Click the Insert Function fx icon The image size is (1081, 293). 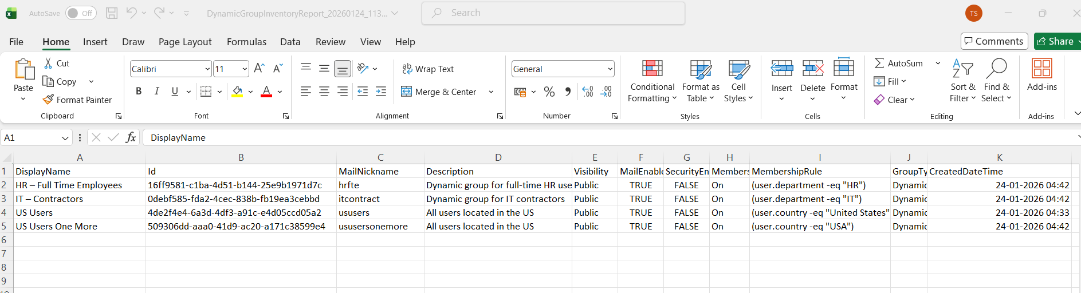coord(131,137)
